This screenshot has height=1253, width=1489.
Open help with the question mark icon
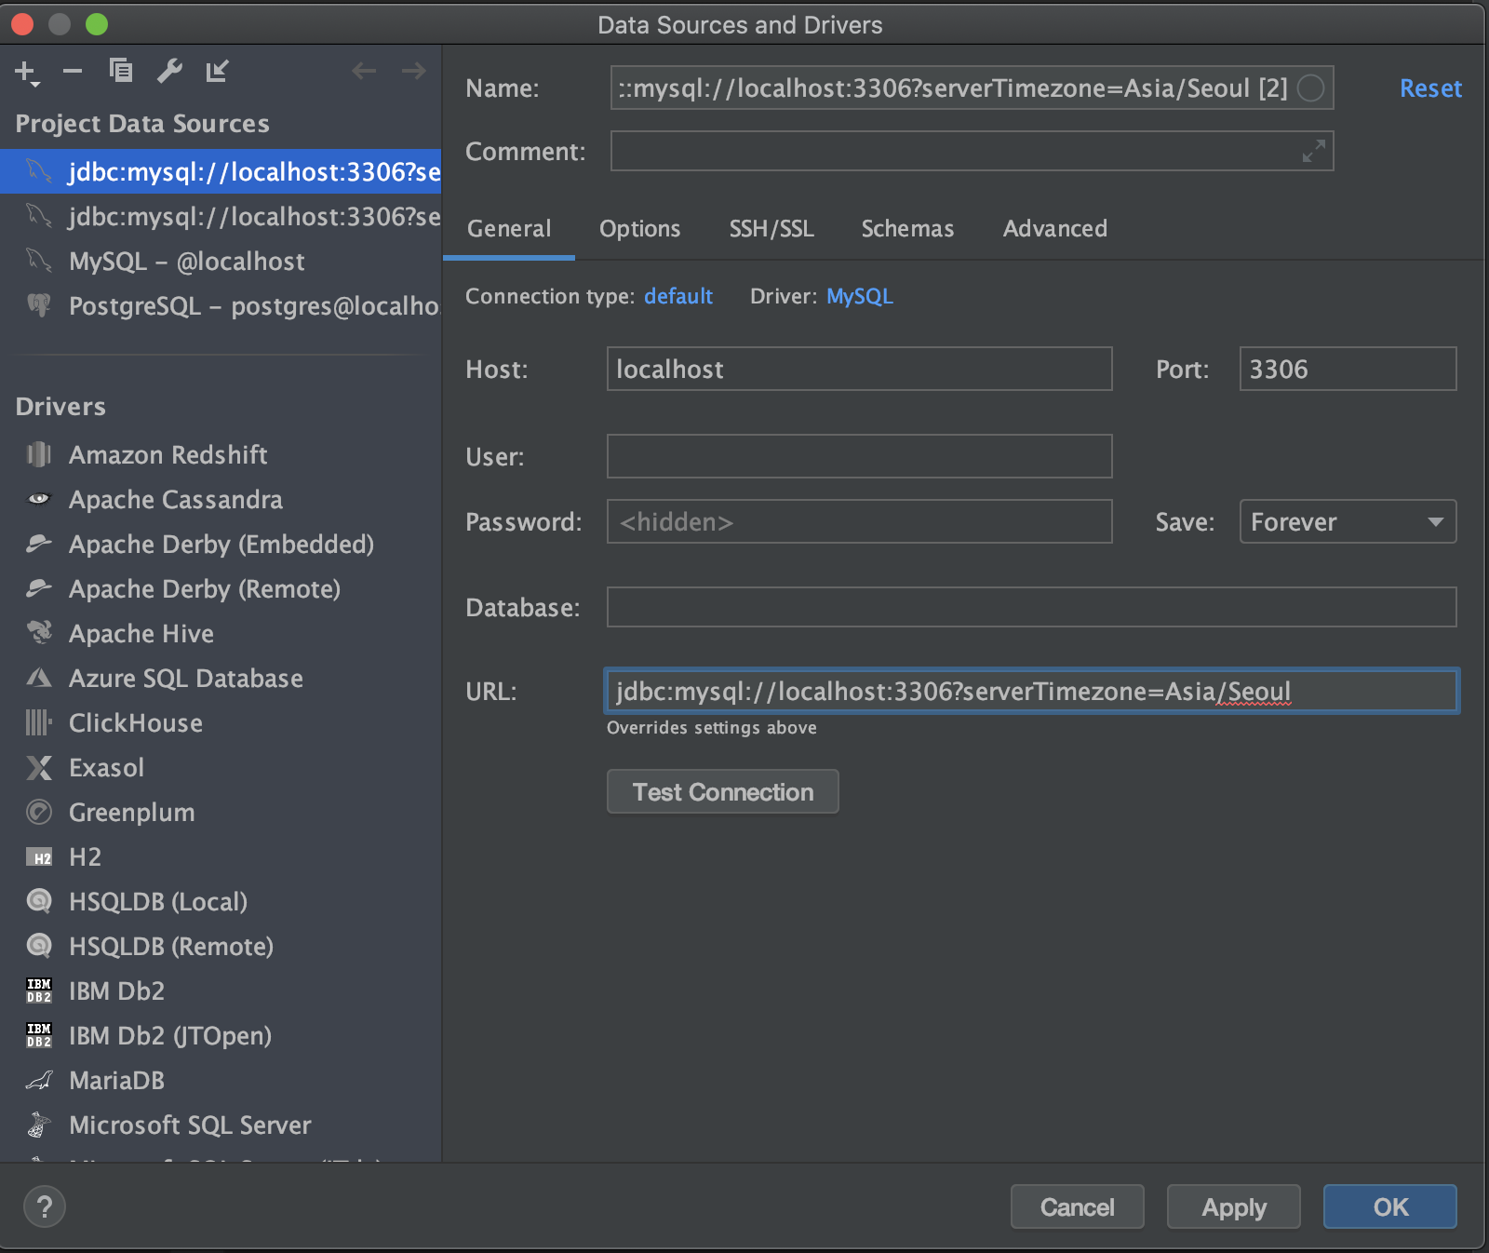tap(45, 1207)
